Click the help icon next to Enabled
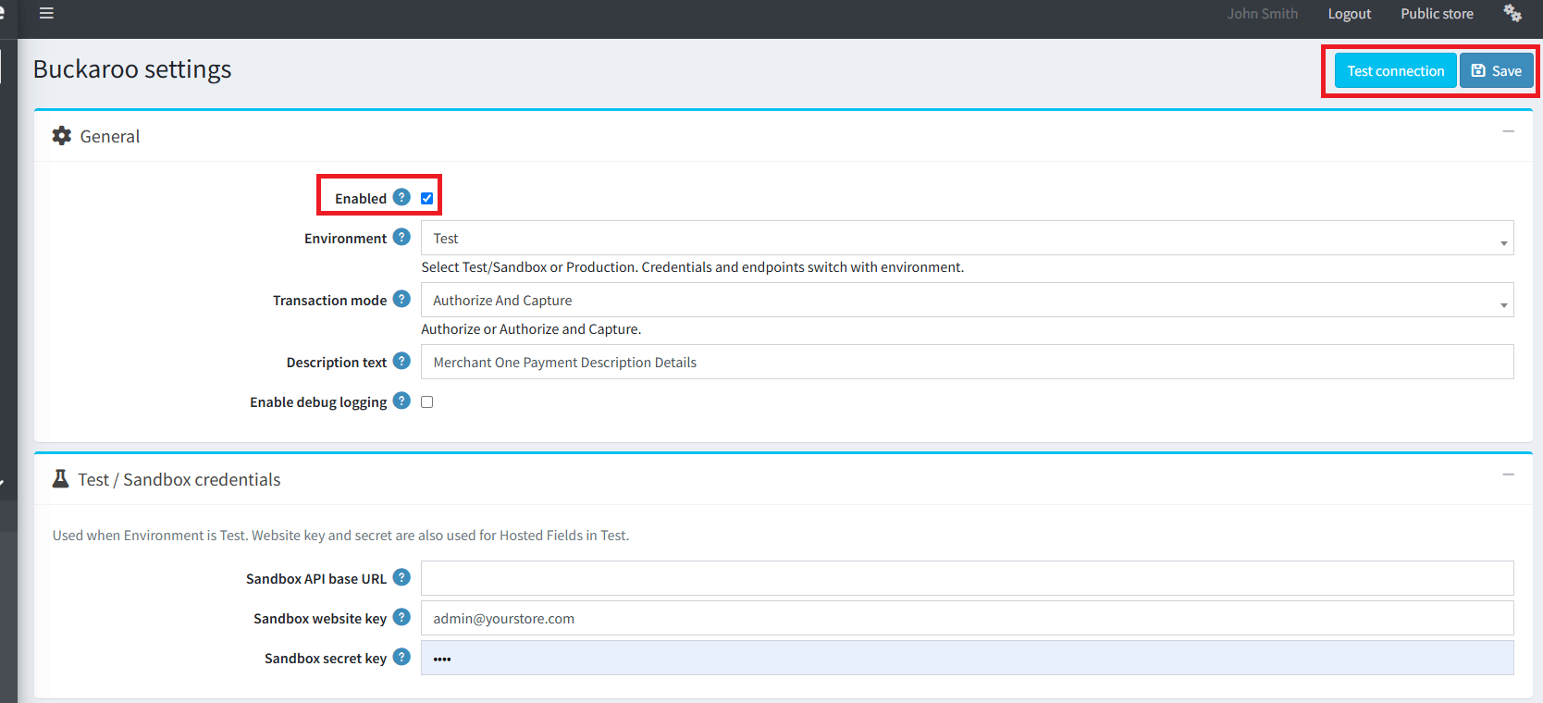Image resolution: width=1543 pixels, height=703 pixels. (x=401, y=197)
